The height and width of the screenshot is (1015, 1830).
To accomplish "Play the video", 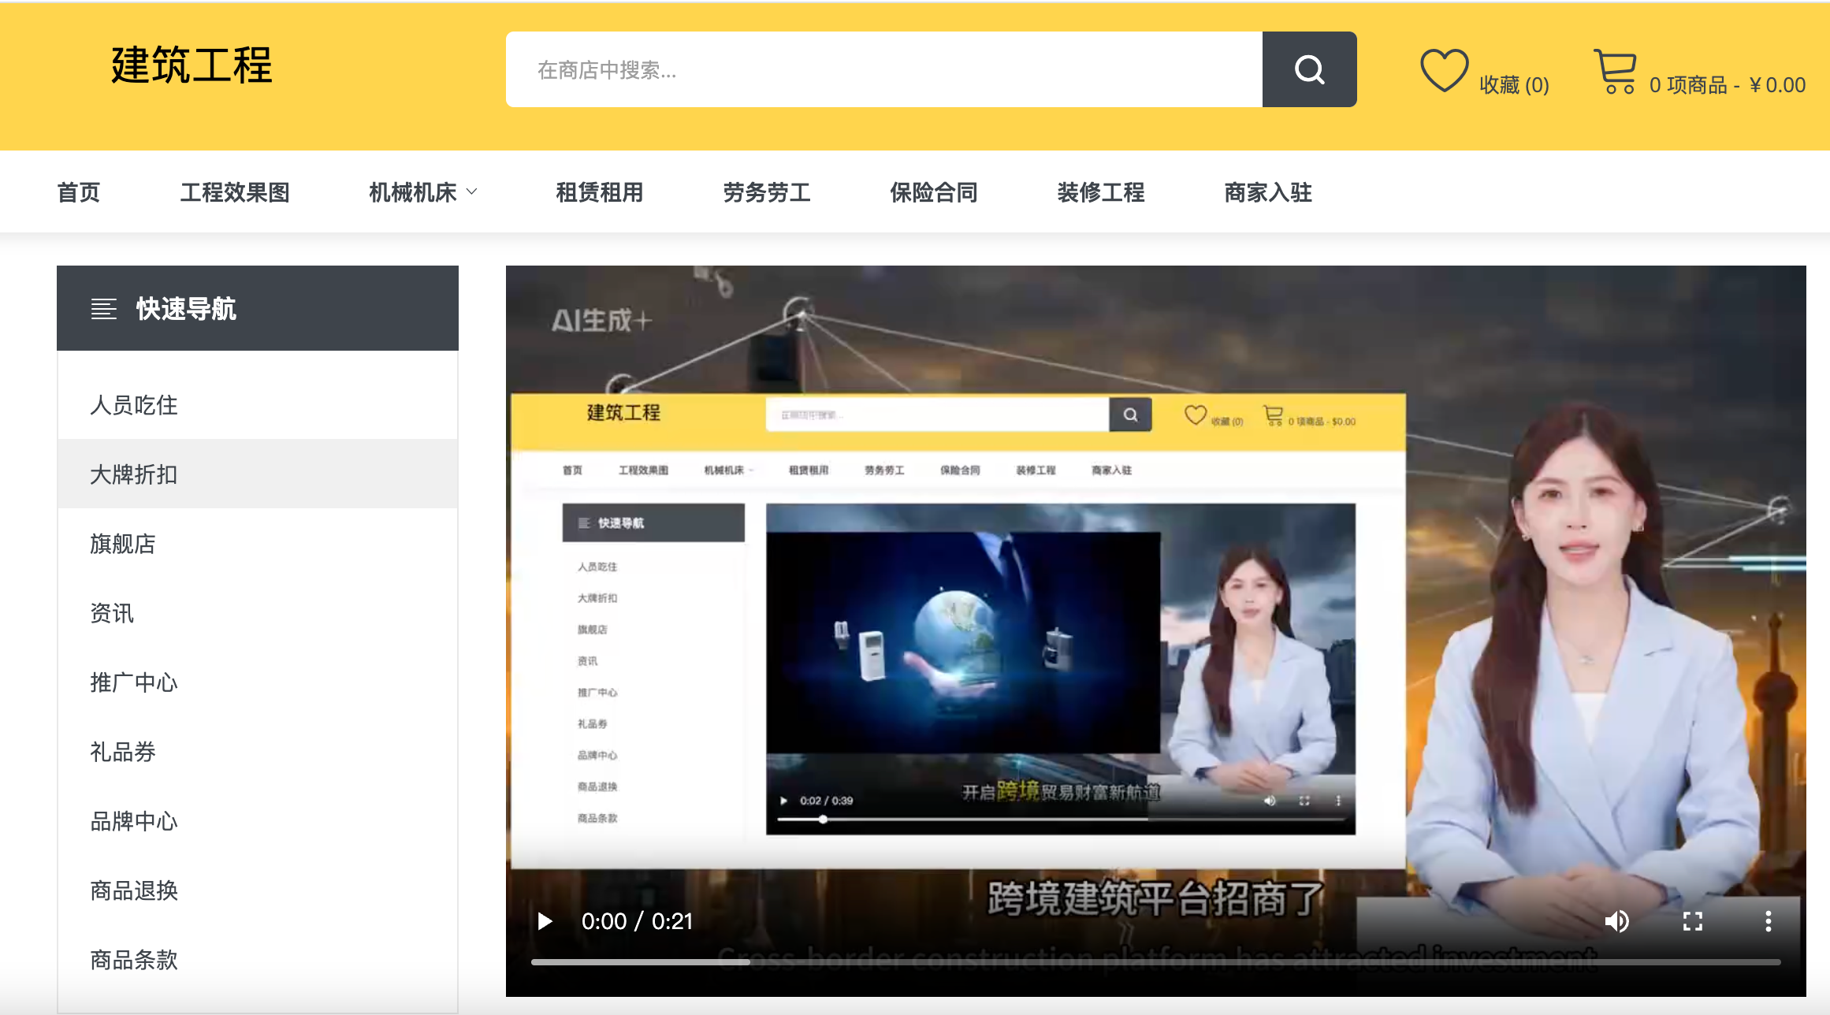I will [x=545, y=921].
